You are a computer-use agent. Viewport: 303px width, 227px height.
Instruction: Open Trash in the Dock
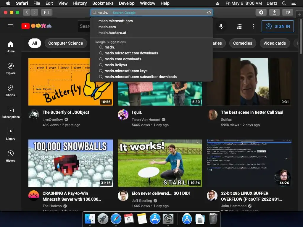(213, 218)
